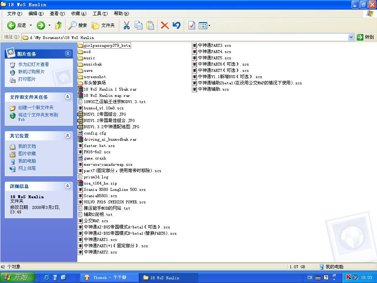Expand the address bar dropdown arrow

point(351,37)
